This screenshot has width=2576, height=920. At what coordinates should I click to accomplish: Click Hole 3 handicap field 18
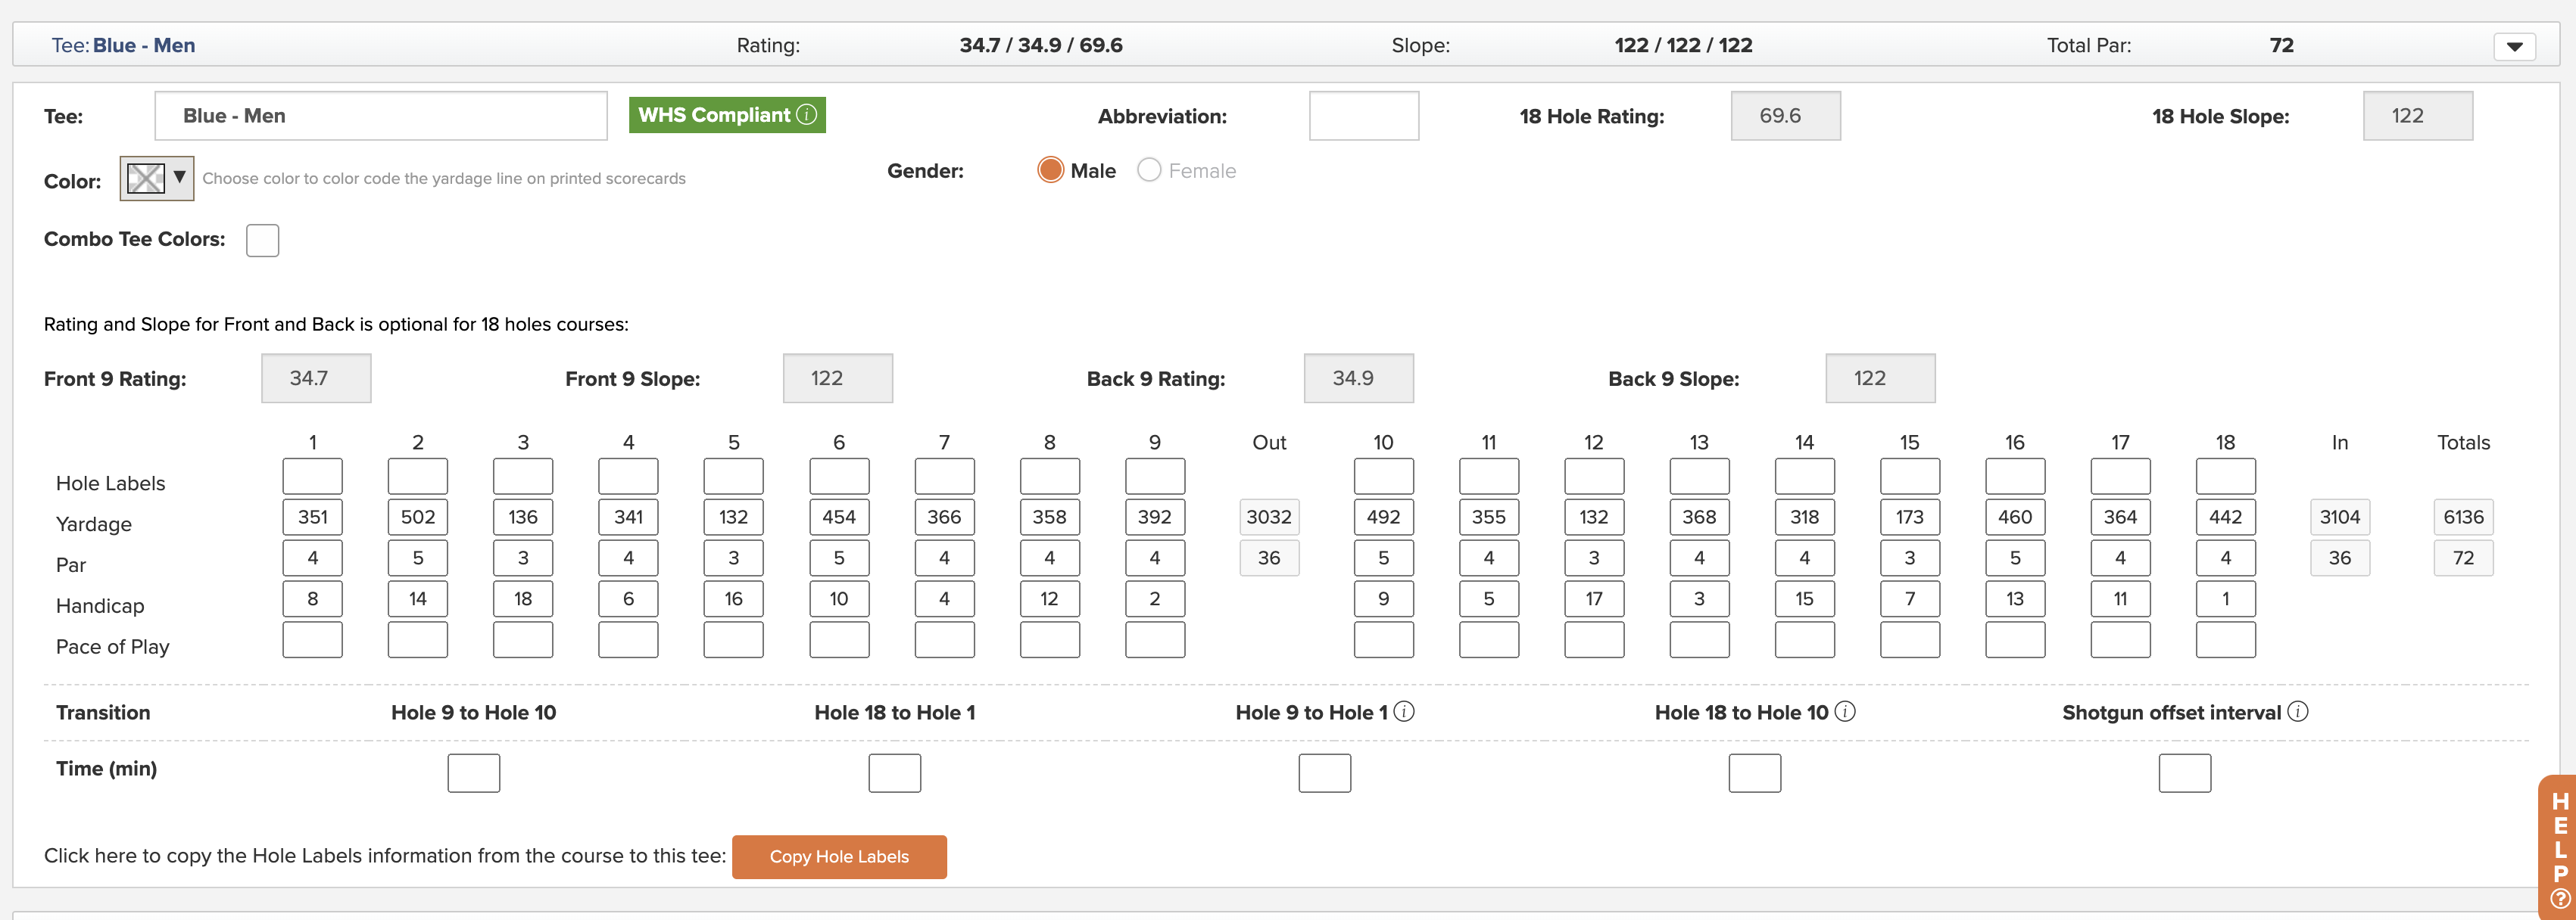click(523, 599)
